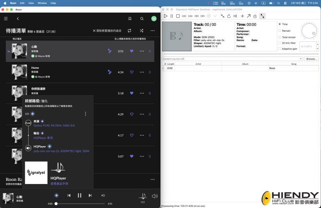Open more options for song Home
The height and width of the screenshot is (208, 321).
pyautogui.click(x=142, y=72)
